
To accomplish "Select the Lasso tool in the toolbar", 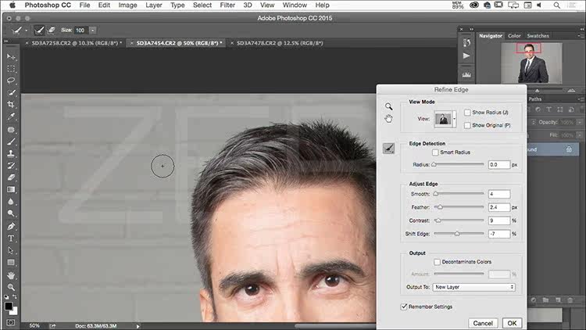I will pos(11,81).
